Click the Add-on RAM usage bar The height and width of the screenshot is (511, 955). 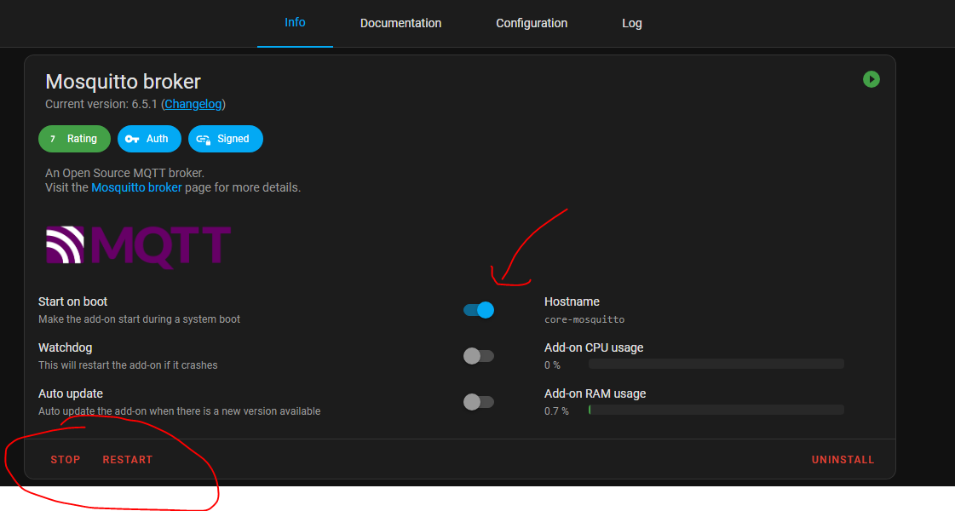pos(716,410)
